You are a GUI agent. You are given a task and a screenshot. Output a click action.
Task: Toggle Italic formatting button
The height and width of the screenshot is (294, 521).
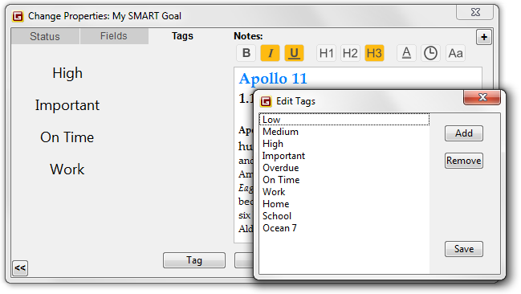point(270,53)
